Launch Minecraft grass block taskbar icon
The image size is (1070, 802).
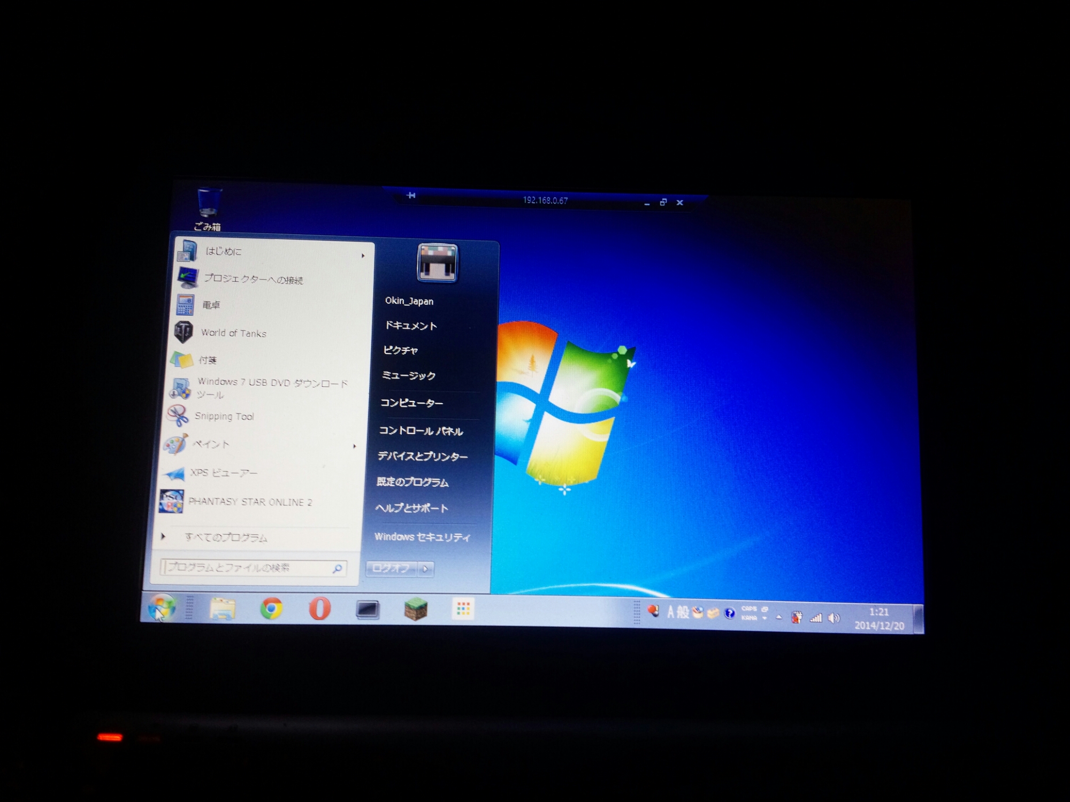tap(416, 610)
